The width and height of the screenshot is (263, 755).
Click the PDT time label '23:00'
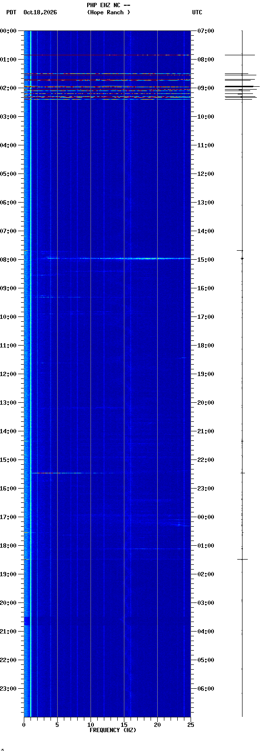click(9, 689)
